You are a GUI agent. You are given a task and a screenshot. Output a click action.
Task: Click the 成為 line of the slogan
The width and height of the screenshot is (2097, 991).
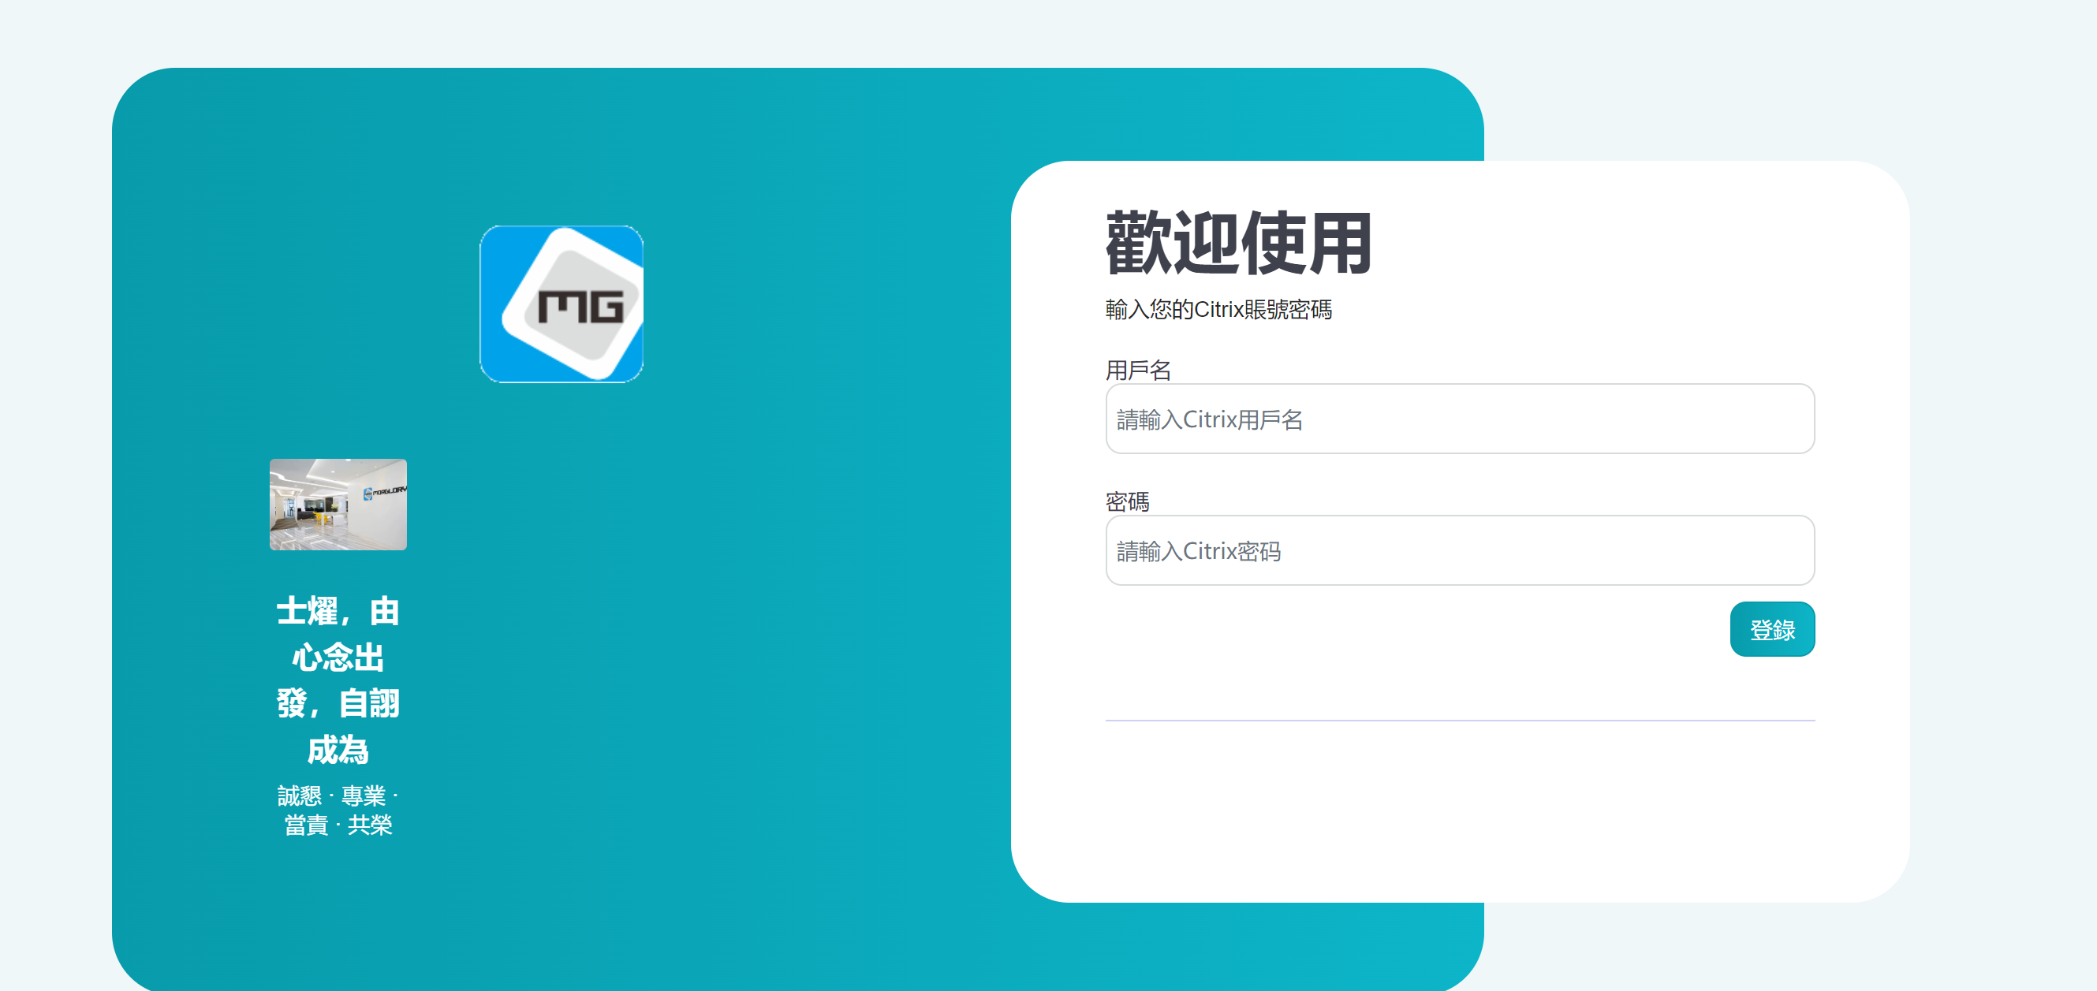[x=337, y=749]
